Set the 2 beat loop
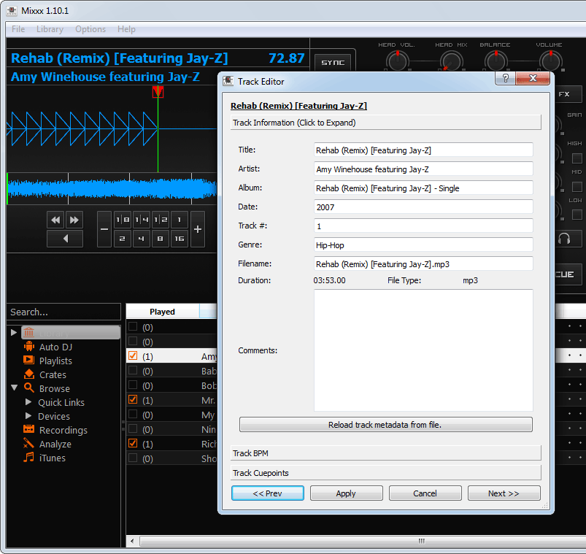The image size is (586, 554). click(x=123, y=239)
